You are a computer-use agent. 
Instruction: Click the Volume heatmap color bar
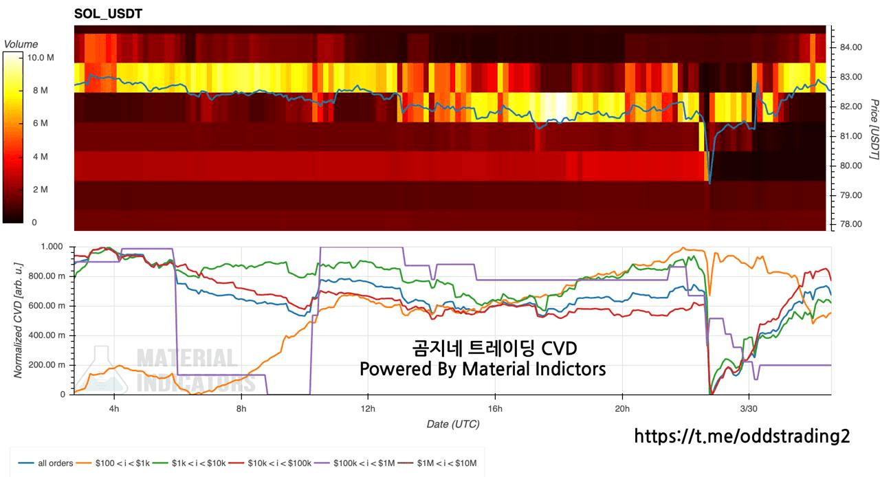pyautogui.click(x=14, y=137)
